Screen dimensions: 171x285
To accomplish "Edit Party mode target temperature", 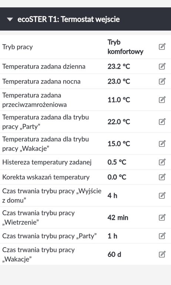I will [x=162, y=122].
